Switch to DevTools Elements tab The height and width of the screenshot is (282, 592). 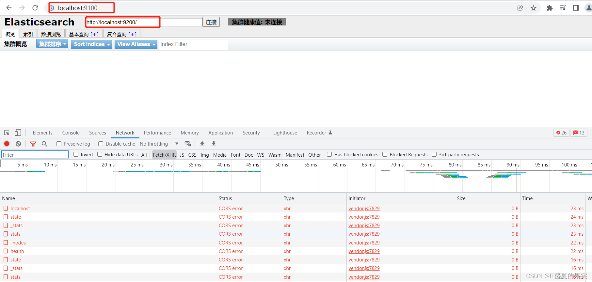point(42,133)
